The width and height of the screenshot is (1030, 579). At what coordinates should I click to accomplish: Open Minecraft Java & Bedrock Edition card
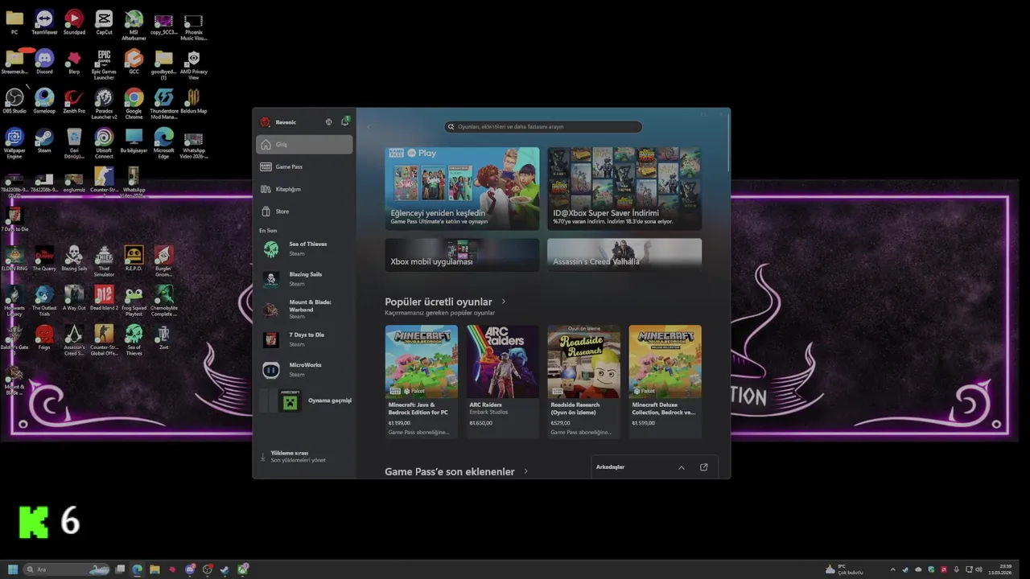(422, 382)
